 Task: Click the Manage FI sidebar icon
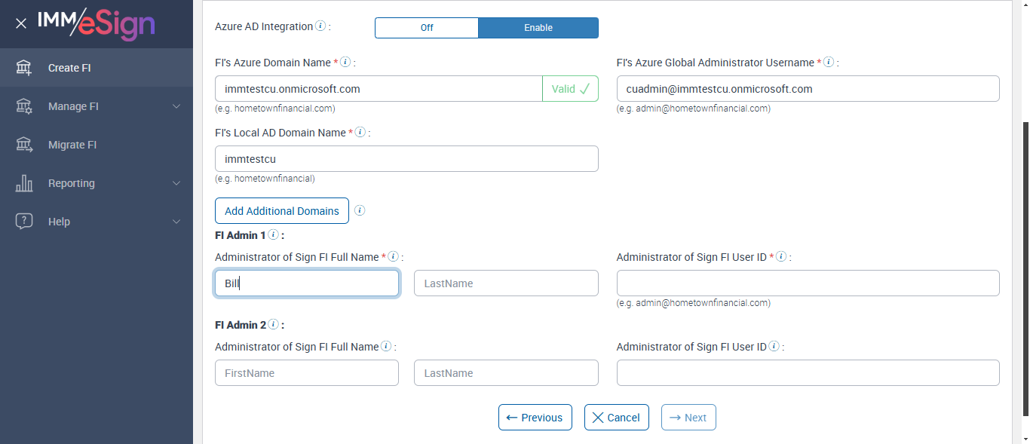coord(24,106)
